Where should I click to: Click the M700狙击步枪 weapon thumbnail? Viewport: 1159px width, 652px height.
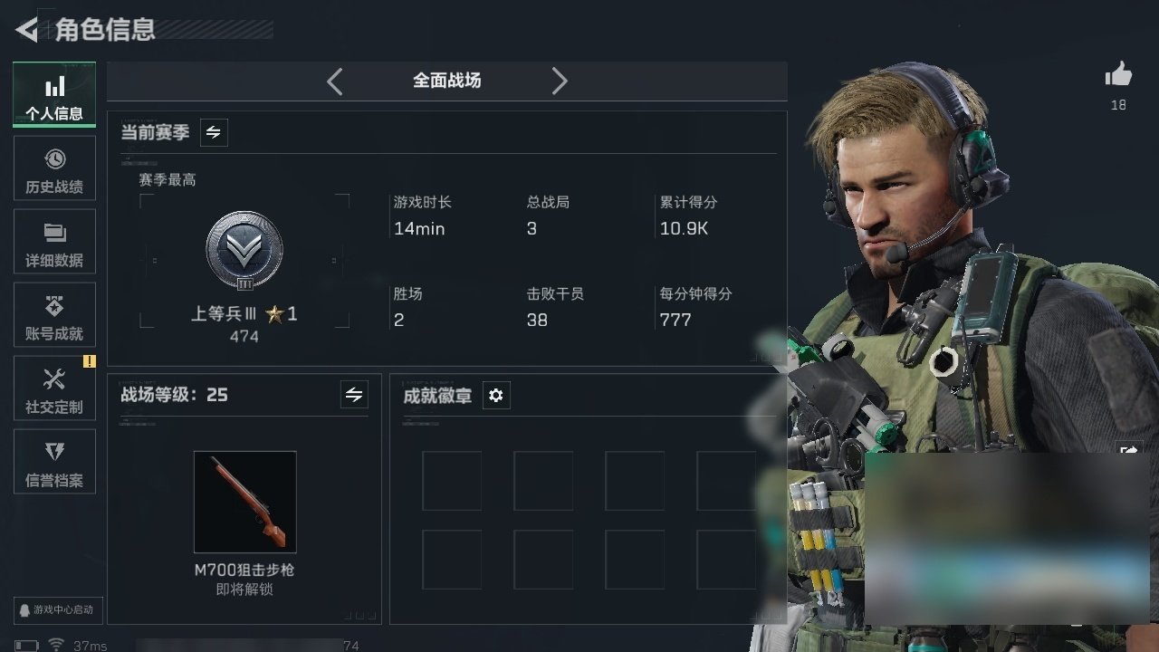(244, 502)
